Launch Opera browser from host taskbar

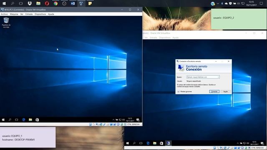pos(47,3)
